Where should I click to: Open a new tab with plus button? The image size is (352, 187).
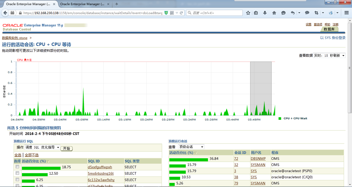coord(117,4)
